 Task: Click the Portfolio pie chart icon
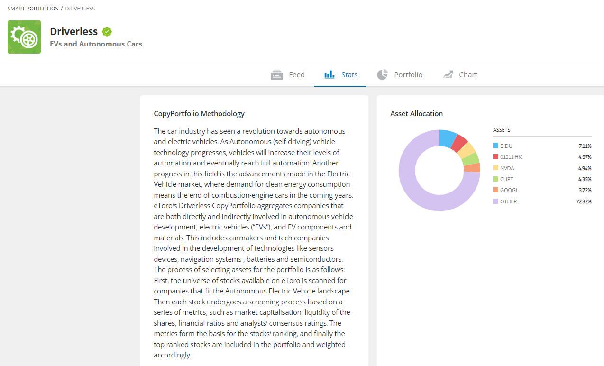click(x=382, y=74)
